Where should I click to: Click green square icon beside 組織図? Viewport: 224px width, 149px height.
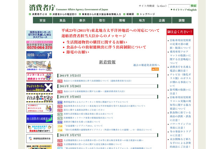tap(124, 14)
